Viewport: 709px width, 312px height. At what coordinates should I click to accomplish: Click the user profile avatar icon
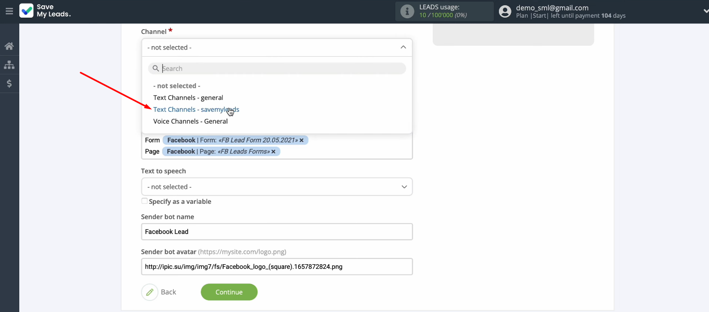point(505,11)
